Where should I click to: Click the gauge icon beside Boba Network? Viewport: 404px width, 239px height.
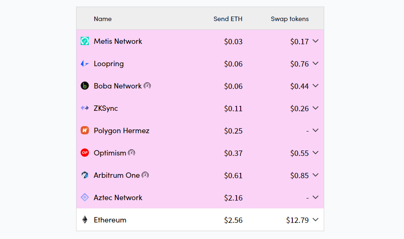tap(147, 86)
